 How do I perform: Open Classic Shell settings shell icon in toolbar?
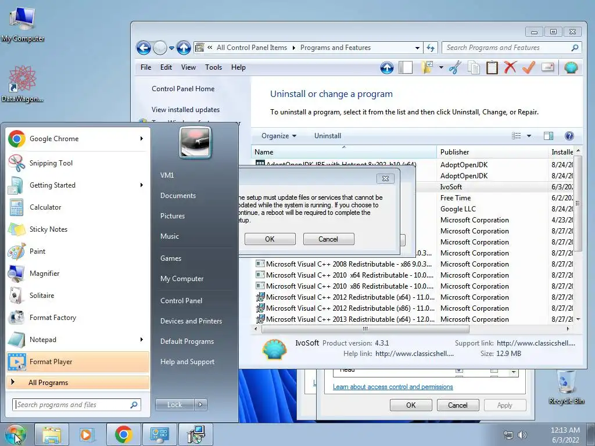(x=571, y=67)
